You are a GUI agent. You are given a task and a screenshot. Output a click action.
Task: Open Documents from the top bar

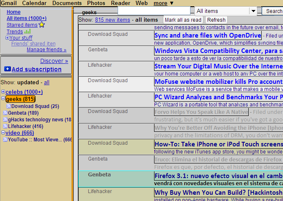pos(67,3)
